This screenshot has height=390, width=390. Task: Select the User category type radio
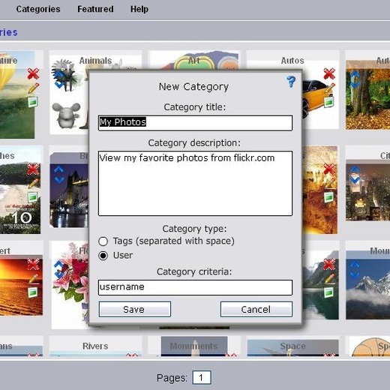coord(103,256)
